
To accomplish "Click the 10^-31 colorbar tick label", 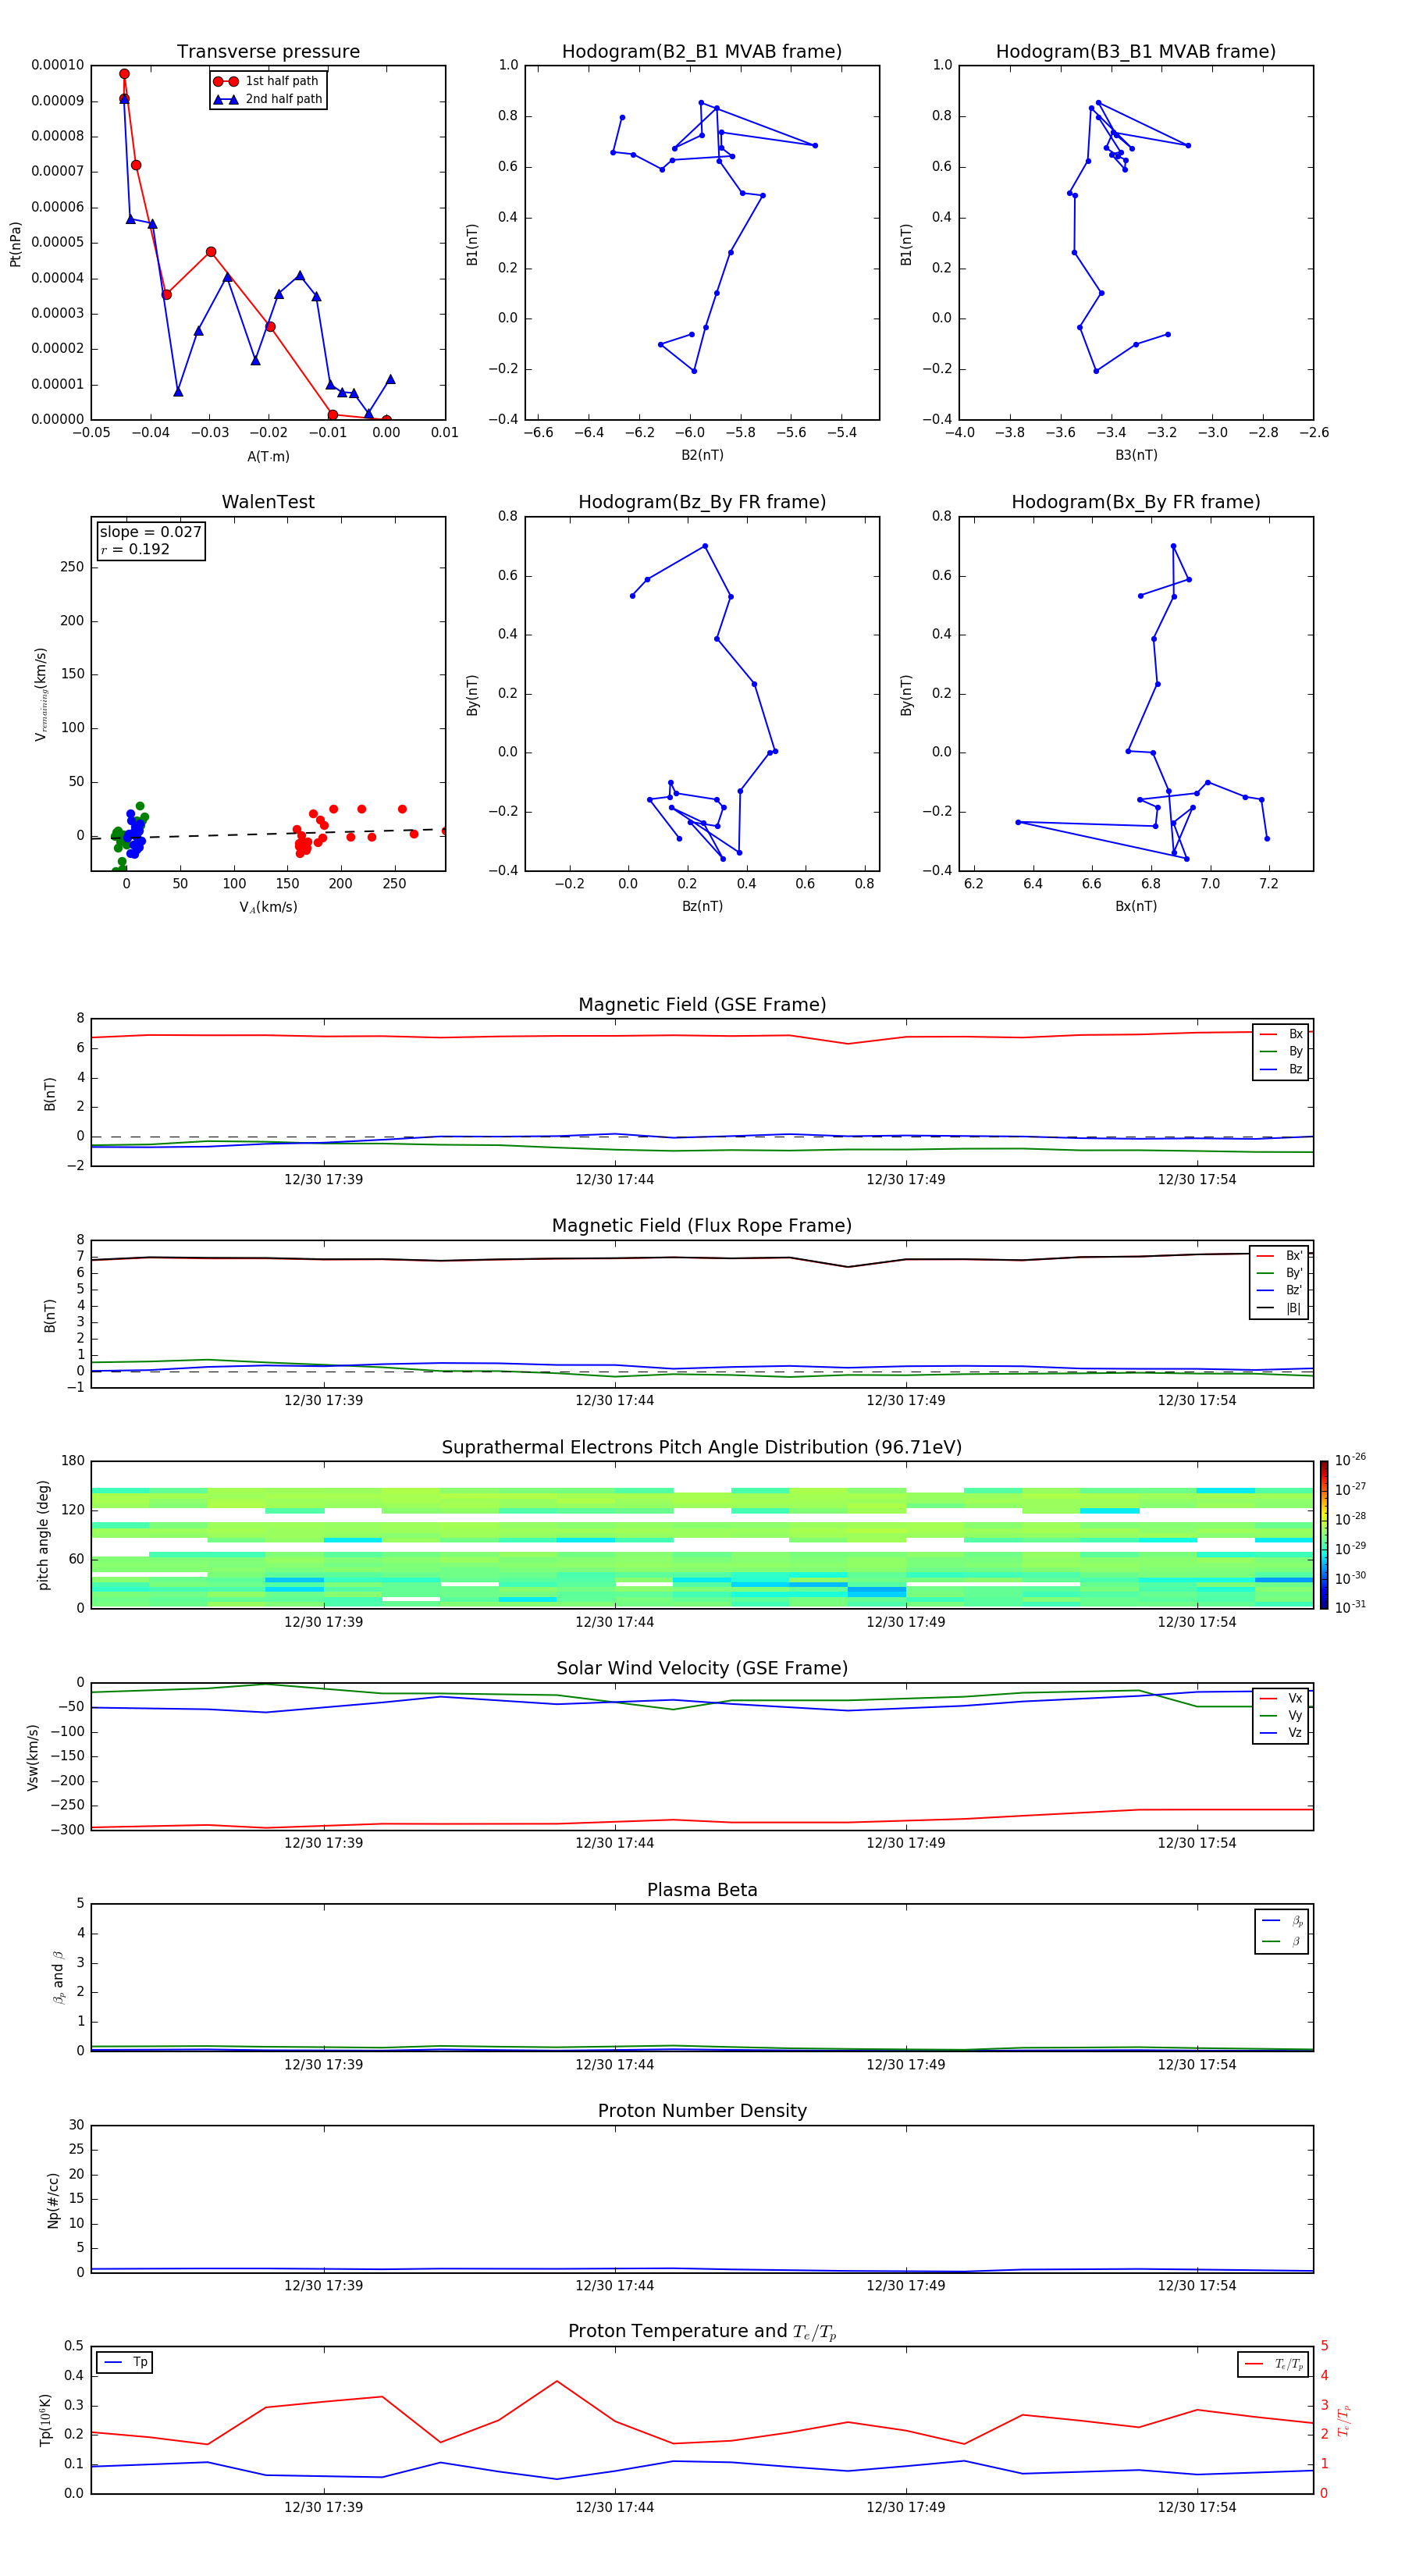I will click(1350, 1607).
